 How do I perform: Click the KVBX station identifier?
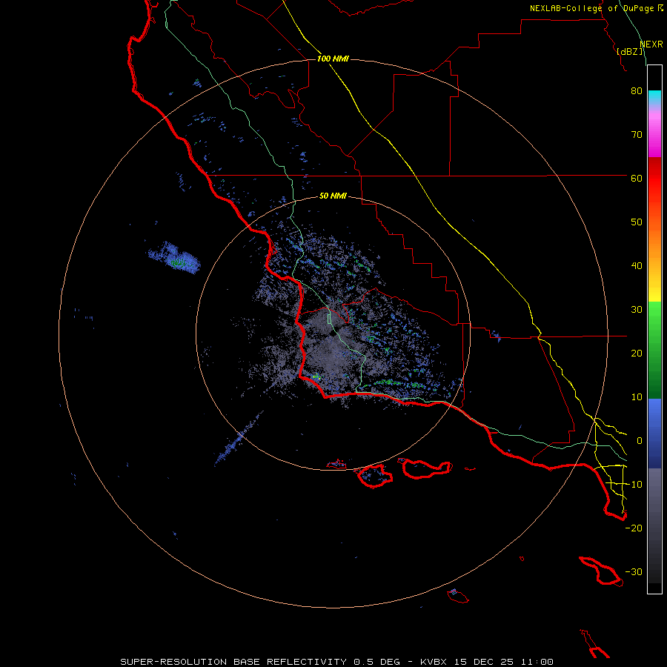click(434, 662)
